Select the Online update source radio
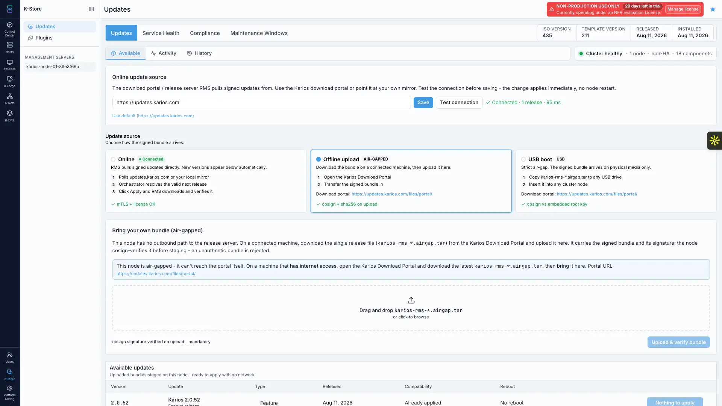The image size is (722, 406). tap(113, 159)
